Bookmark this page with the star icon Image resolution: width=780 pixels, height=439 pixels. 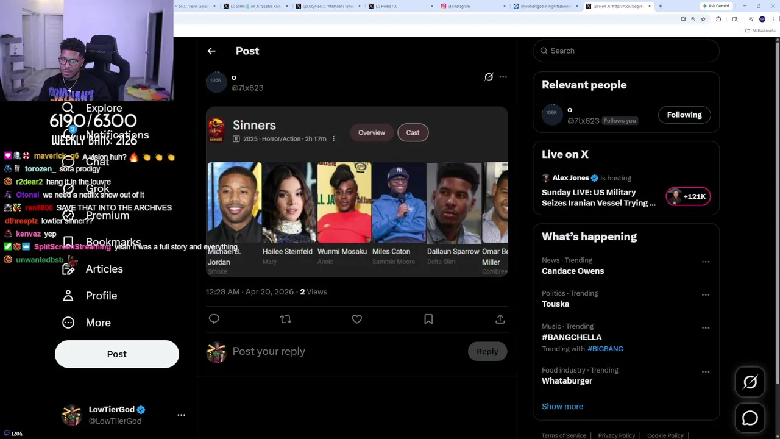(703, 19)
